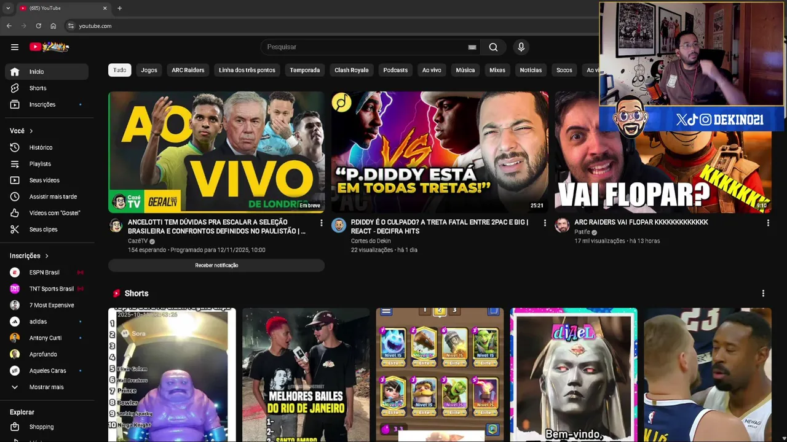787x442 pixels.
Task: Open Playlists in the sidebar
Action: [x=47, y=164]
